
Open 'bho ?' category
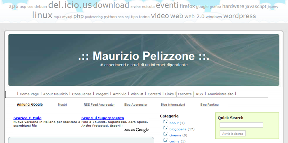coord(174,123)
